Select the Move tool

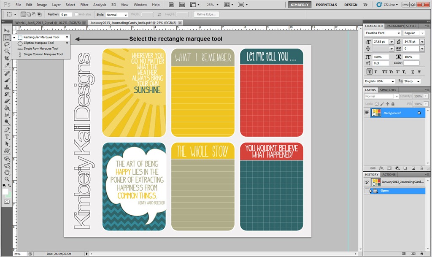pos(7,31)
